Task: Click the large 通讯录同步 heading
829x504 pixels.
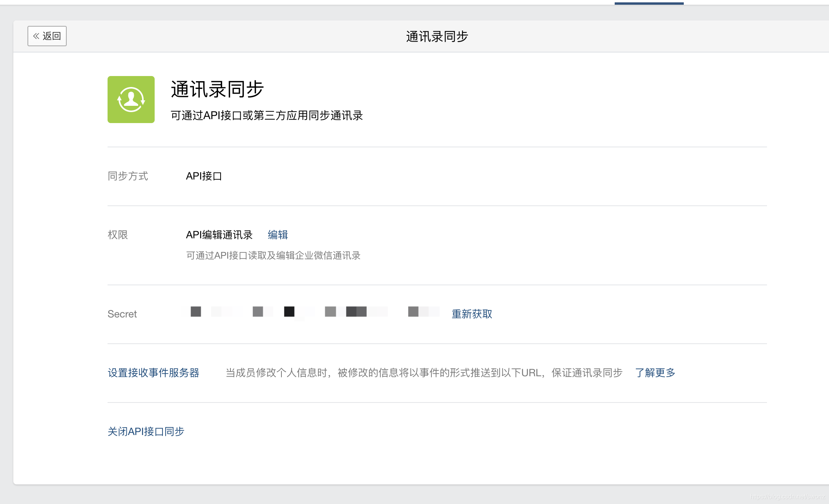Action: [x=217, y=89]
